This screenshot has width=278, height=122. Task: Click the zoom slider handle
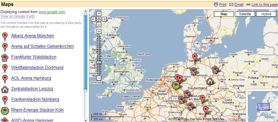(99, 62)
